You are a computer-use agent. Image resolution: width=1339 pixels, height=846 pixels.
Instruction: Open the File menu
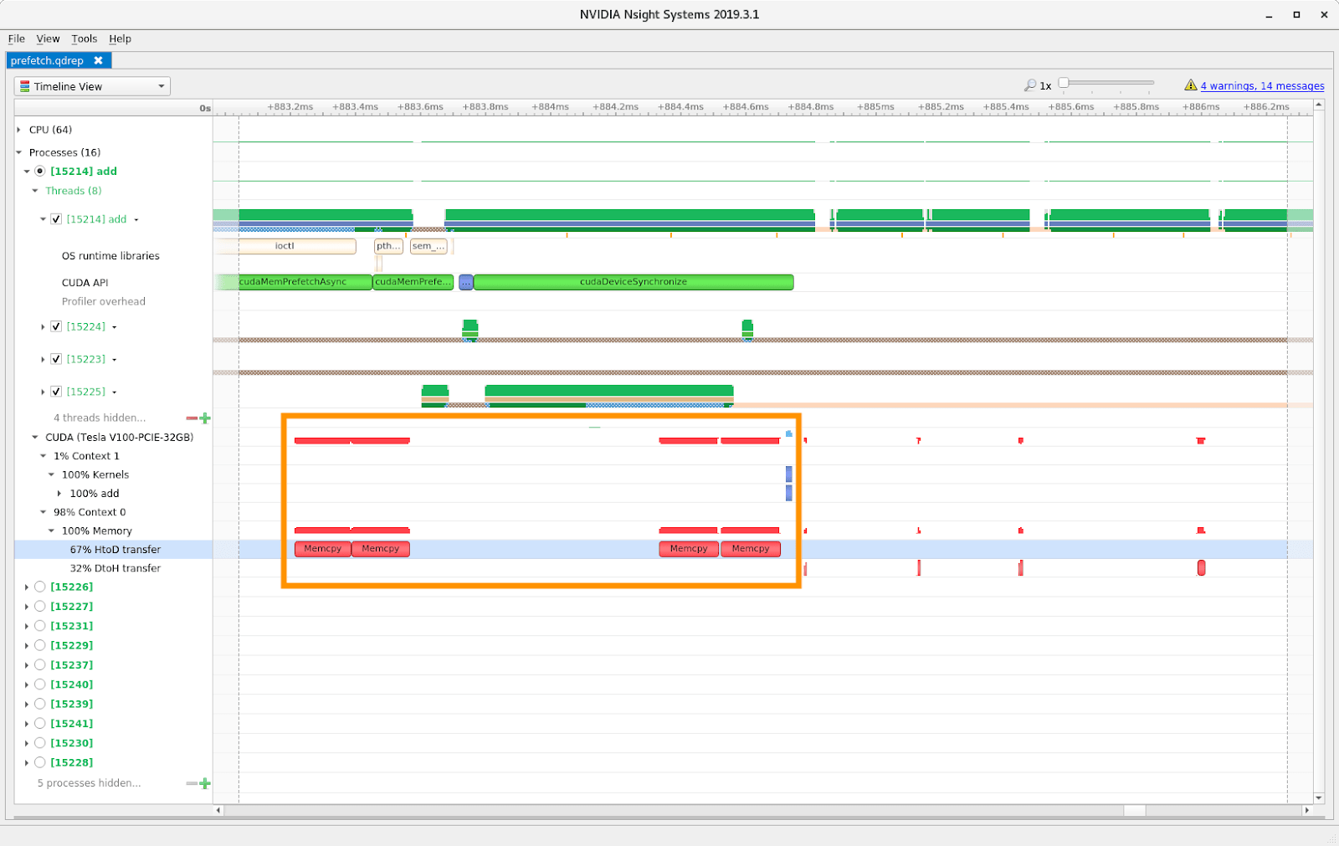click(x=16, y=38)
